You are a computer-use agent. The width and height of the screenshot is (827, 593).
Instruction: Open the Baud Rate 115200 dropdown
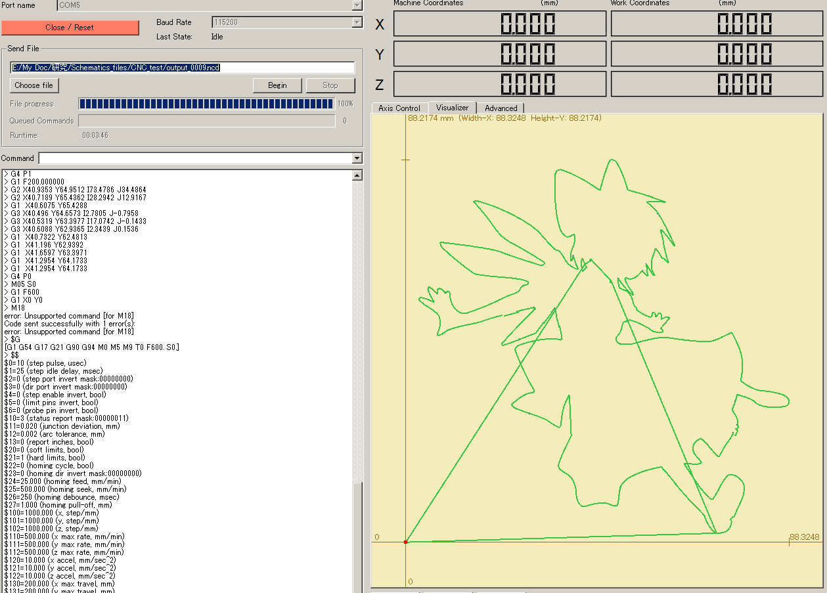pyautogui.click(x=357, y=22)
